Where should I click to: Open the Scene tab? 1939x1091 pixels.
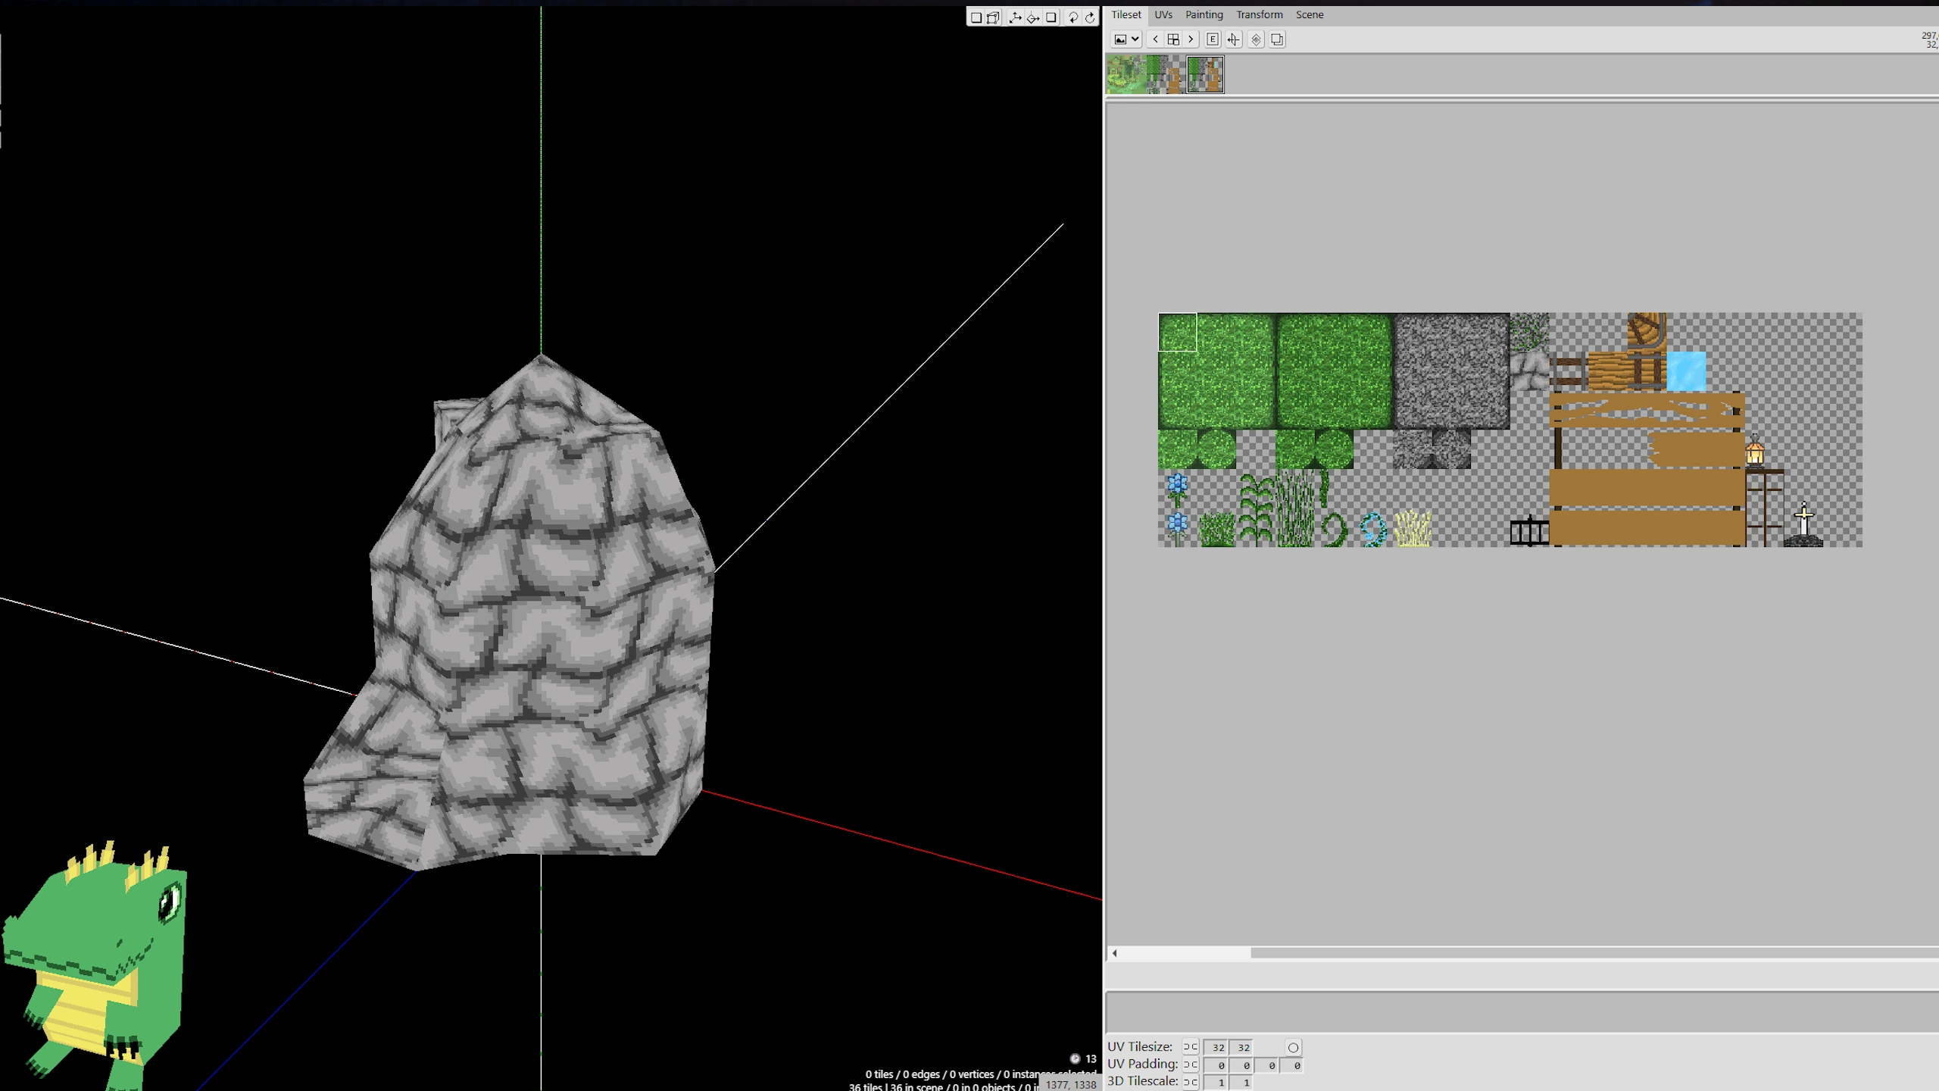[1309, 14]
